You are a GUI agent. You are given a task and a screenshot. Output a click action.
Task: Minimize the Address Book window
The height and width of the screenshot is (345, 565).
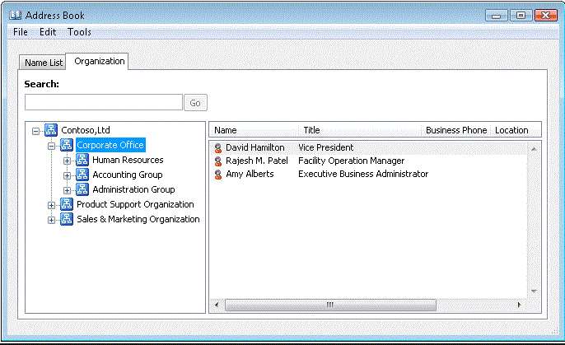tap(497, 16)
